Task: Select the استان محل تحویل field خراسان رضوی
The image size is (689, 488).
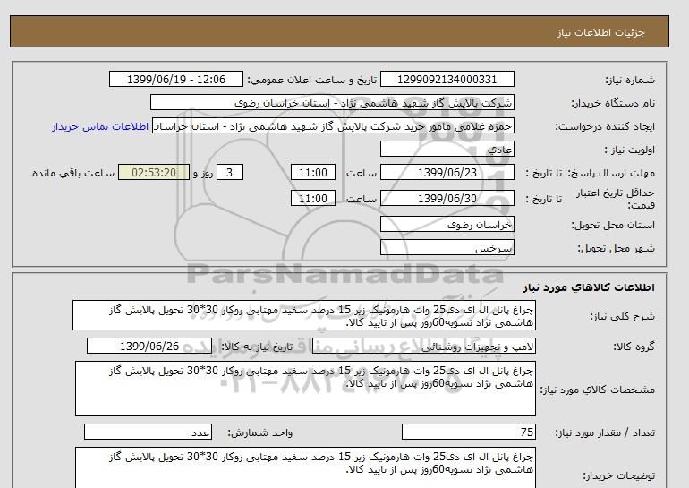Action: (x=447, y=225)
